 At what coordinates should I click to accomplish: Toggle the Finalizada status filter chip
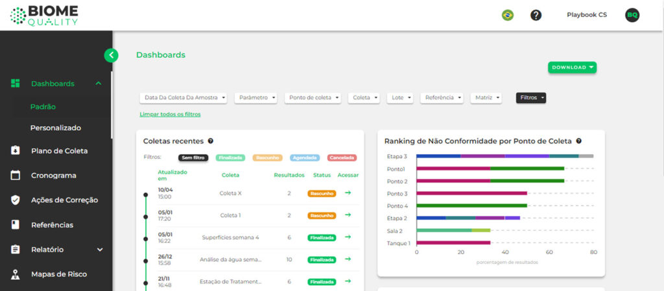tap(230, 157)
